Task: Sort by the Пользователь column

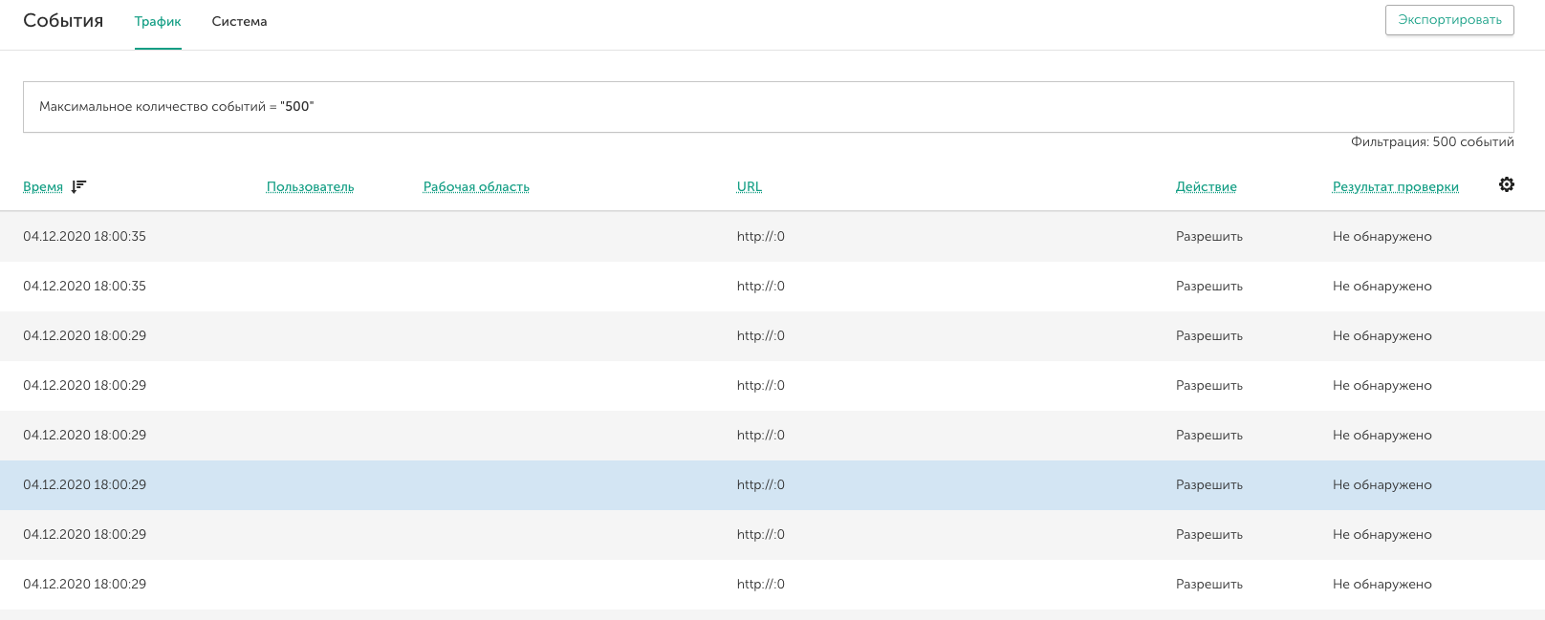Action: pyautogui.click(x=310, y=186)
